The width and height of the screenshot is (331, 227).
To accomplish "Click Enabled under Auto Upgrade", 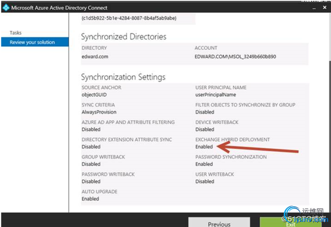I will point(90,199).
